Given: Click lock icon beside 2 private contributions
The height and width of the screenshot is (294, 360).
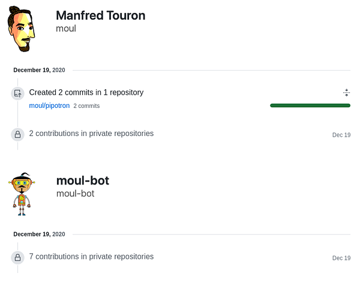Looking at the screenshot, I should click(18, 134).
